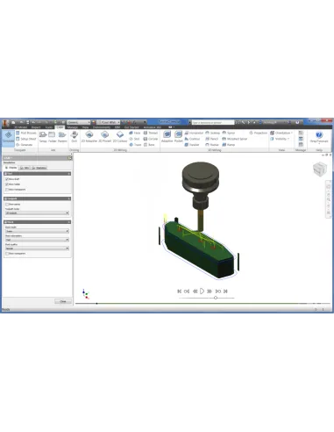Click the Horizontal 3D milling tool
The image size is (334, 432).
194,133
